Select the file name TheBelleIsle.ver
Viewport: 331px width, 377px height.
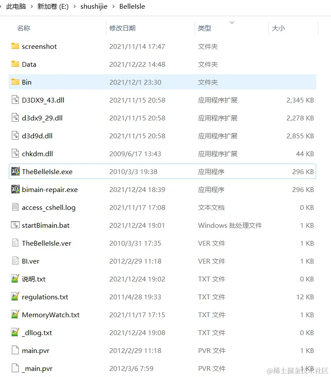tap(46, 243)
